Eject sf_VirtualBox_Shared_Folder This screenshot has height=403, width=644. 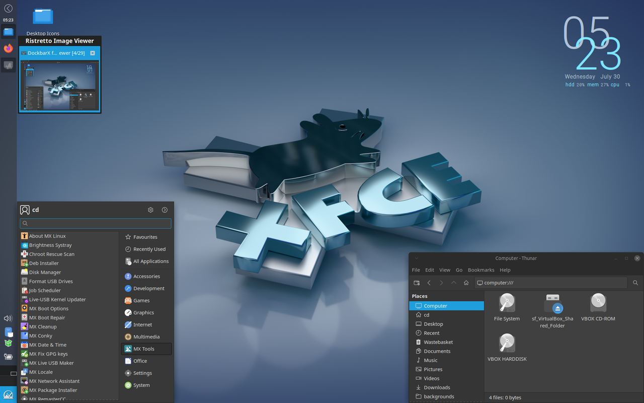pos(557,309)
